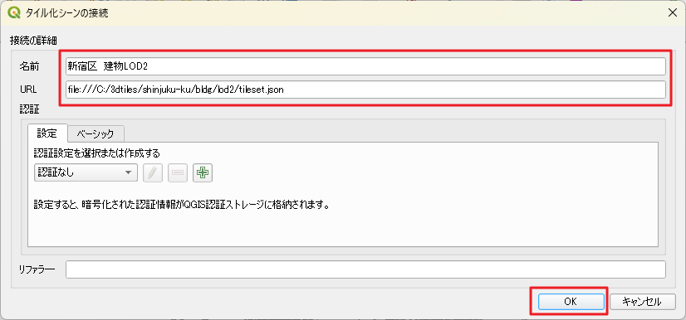The image size is (686, 320).
Task: Click the text about QGIS認証ストレージ
Action: (x=181, y=204)
